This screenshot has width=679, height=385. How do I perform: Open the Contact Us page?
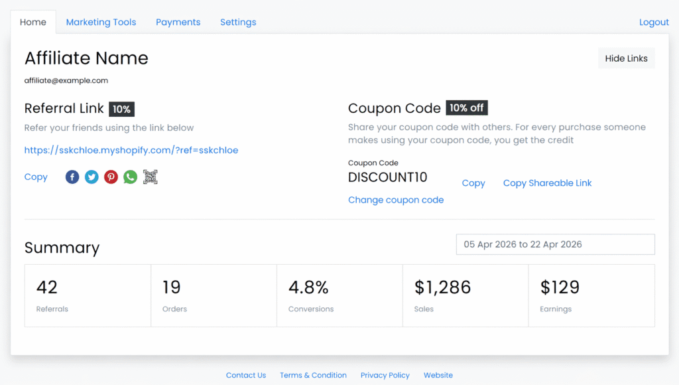tap(246, 375)
